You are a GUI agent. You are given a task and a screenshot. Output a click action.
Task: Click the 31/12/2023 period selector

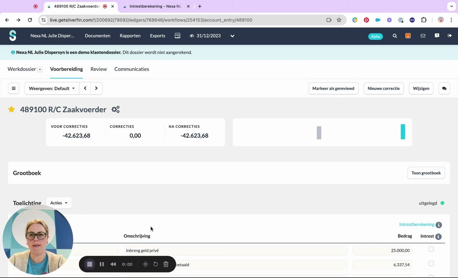(x=209, y=36)
